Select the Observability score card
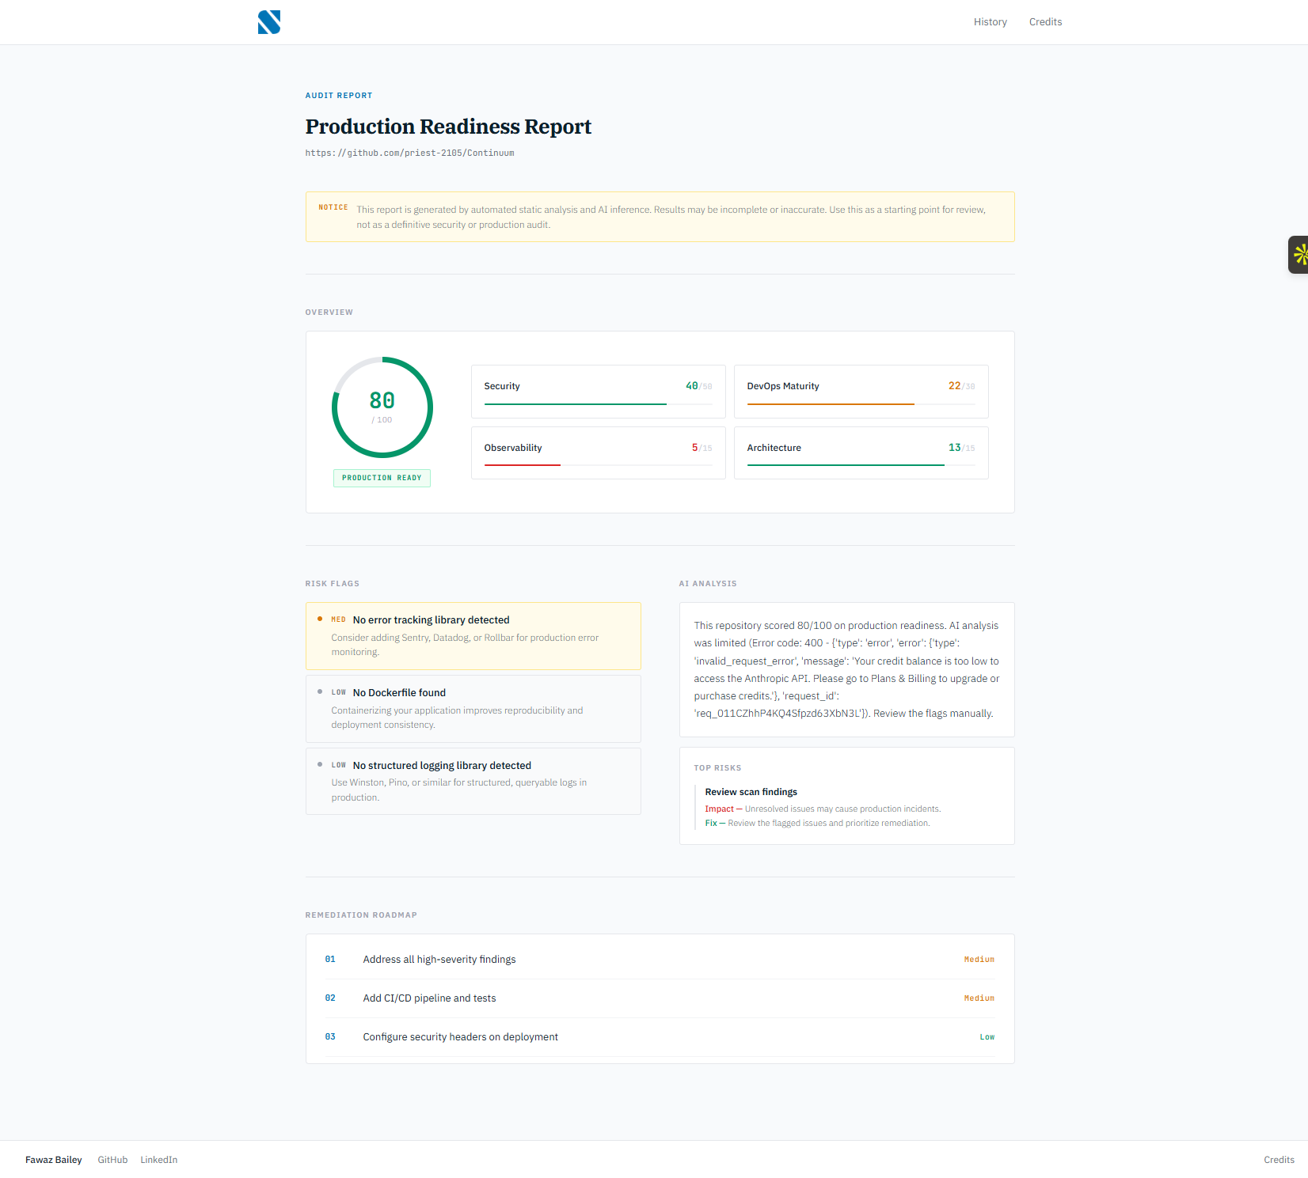The height and width of the screenshot is (1178, 1308). (598, 453)
